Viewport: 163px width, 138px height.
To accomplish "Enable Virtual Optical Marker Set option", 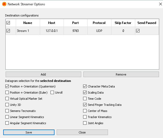I will point(7,99).
